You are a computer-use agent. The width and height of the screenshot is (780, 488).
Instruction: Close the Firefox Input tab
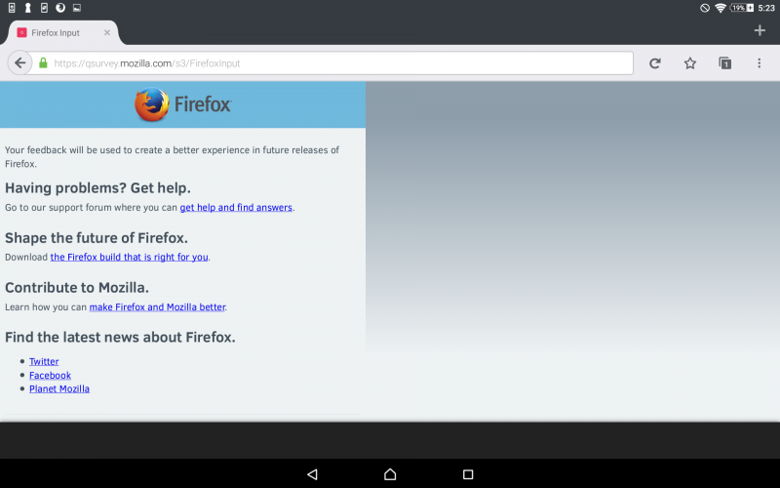pos(107,33)
